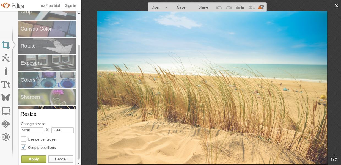Share the image from the toolbar

tap(203, 7)
